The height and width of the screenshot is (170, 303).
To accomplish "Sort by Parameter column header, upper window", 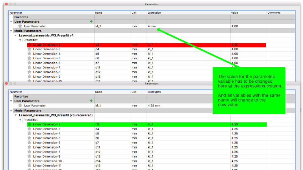I will pos(16,13).
